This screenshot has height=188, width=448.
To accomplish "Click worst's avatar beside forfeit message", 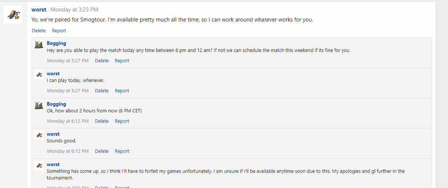I will [x=39, y=165].
